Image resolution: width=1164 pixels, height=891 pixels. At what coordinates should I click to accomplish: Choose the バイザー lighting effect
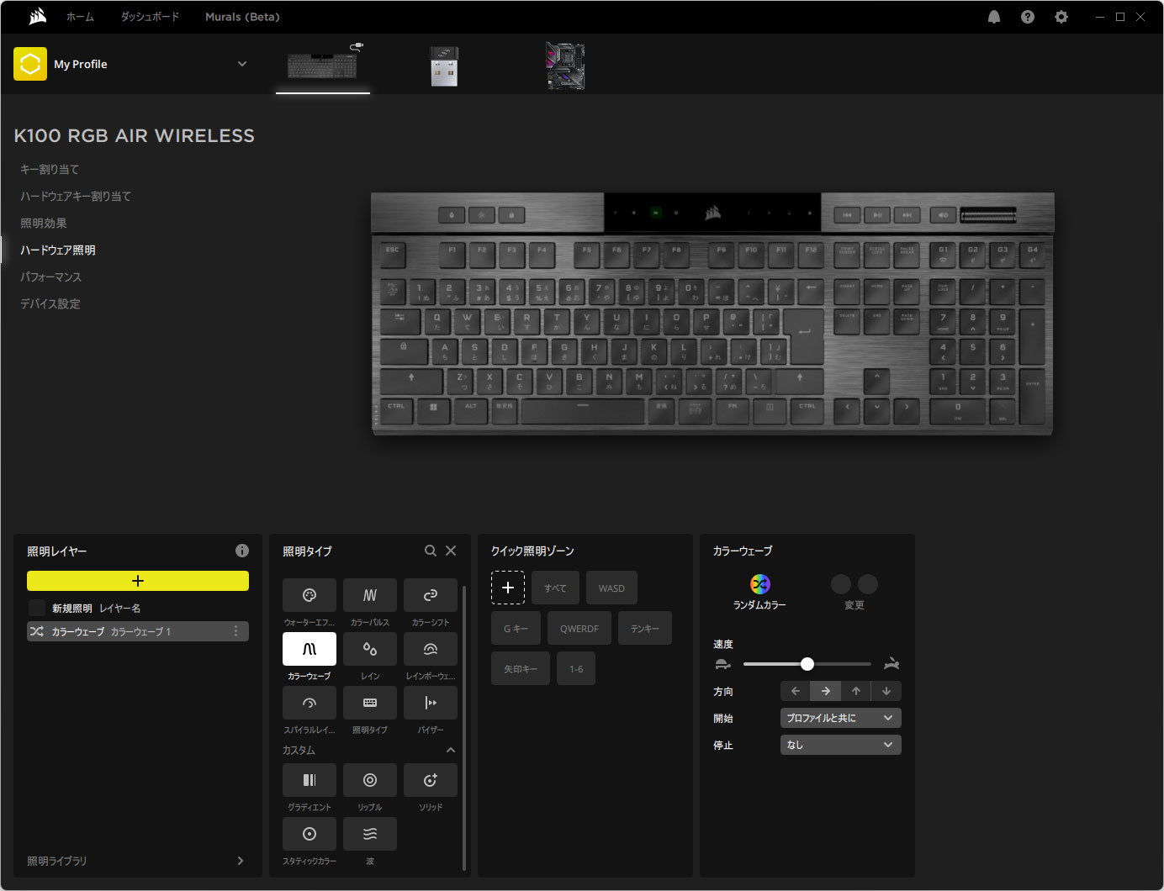point(431,703)
